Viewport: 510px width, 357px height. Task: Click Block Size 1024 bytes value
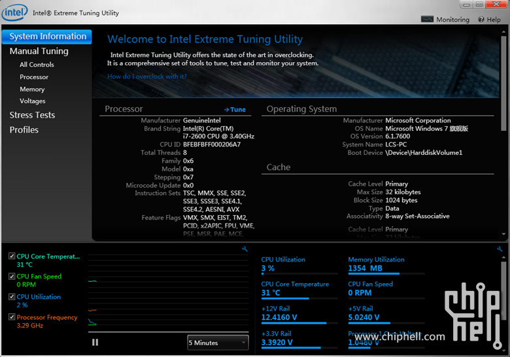coord(401,200)
